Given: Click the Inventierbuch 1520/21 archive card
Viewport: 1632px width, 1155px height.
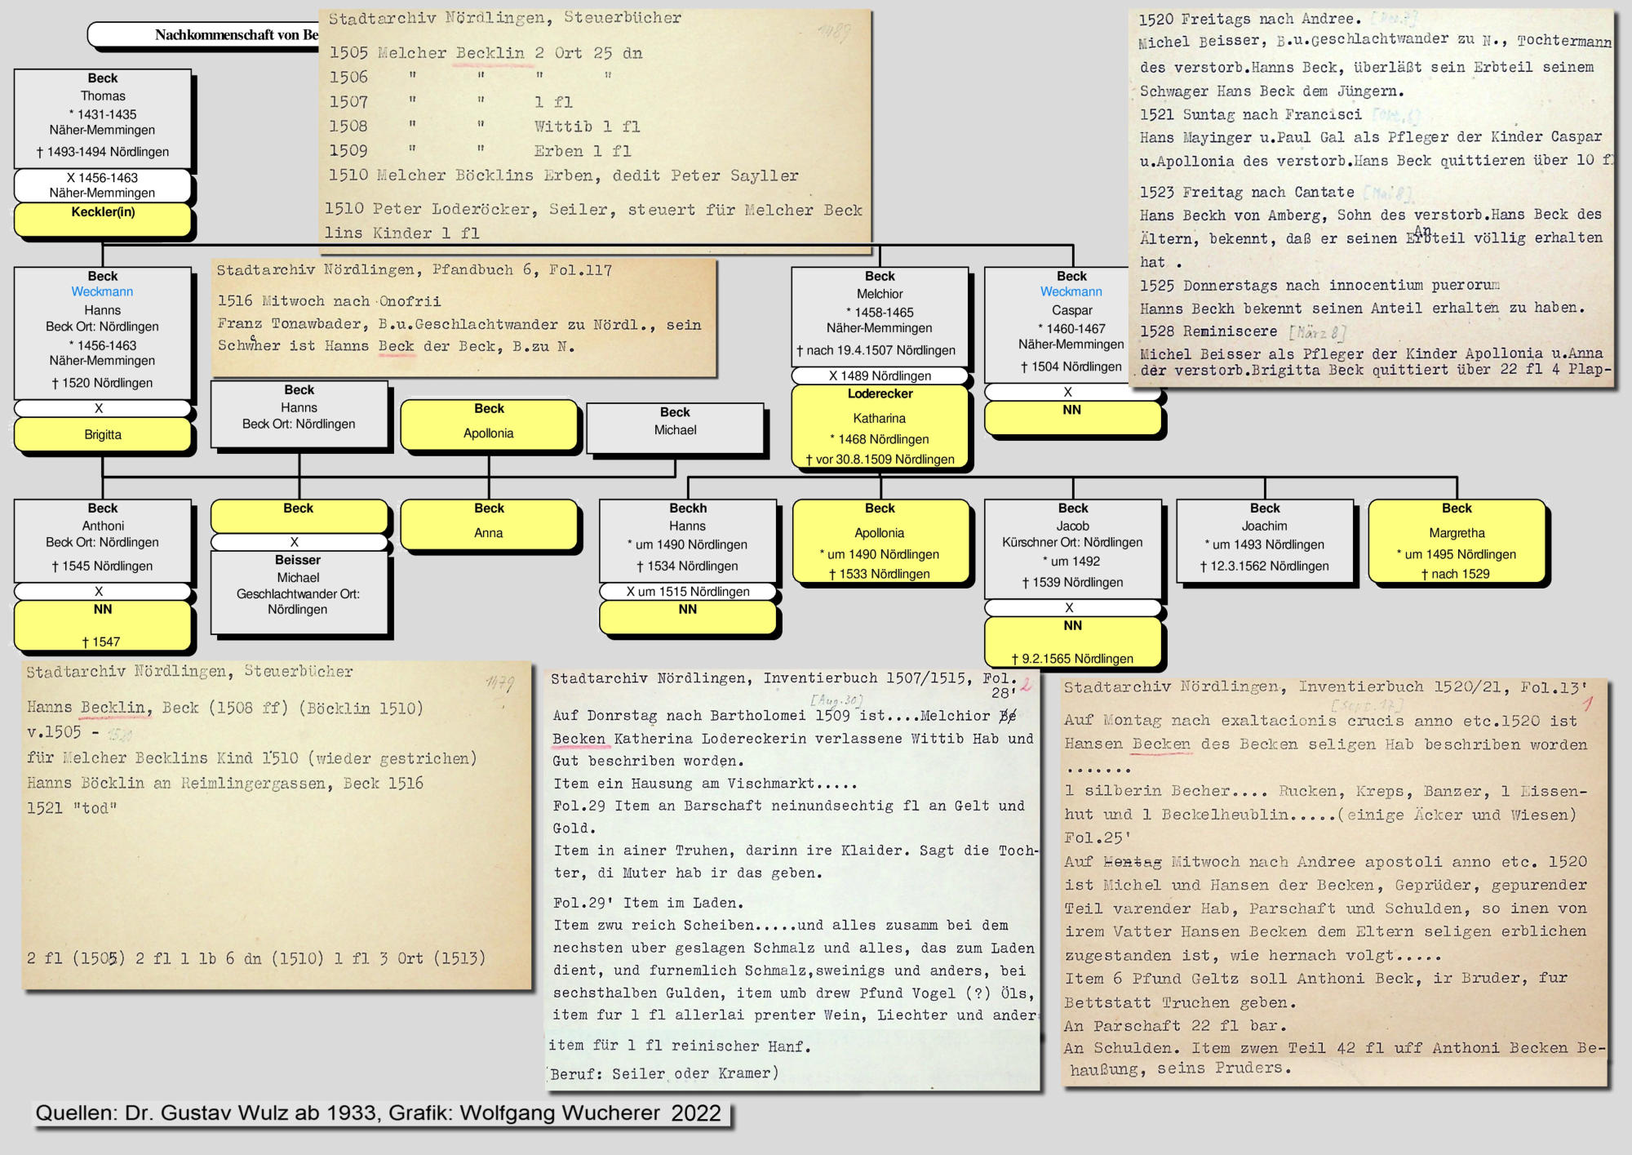Looking at the screenshot, I should coord(1334,882).
